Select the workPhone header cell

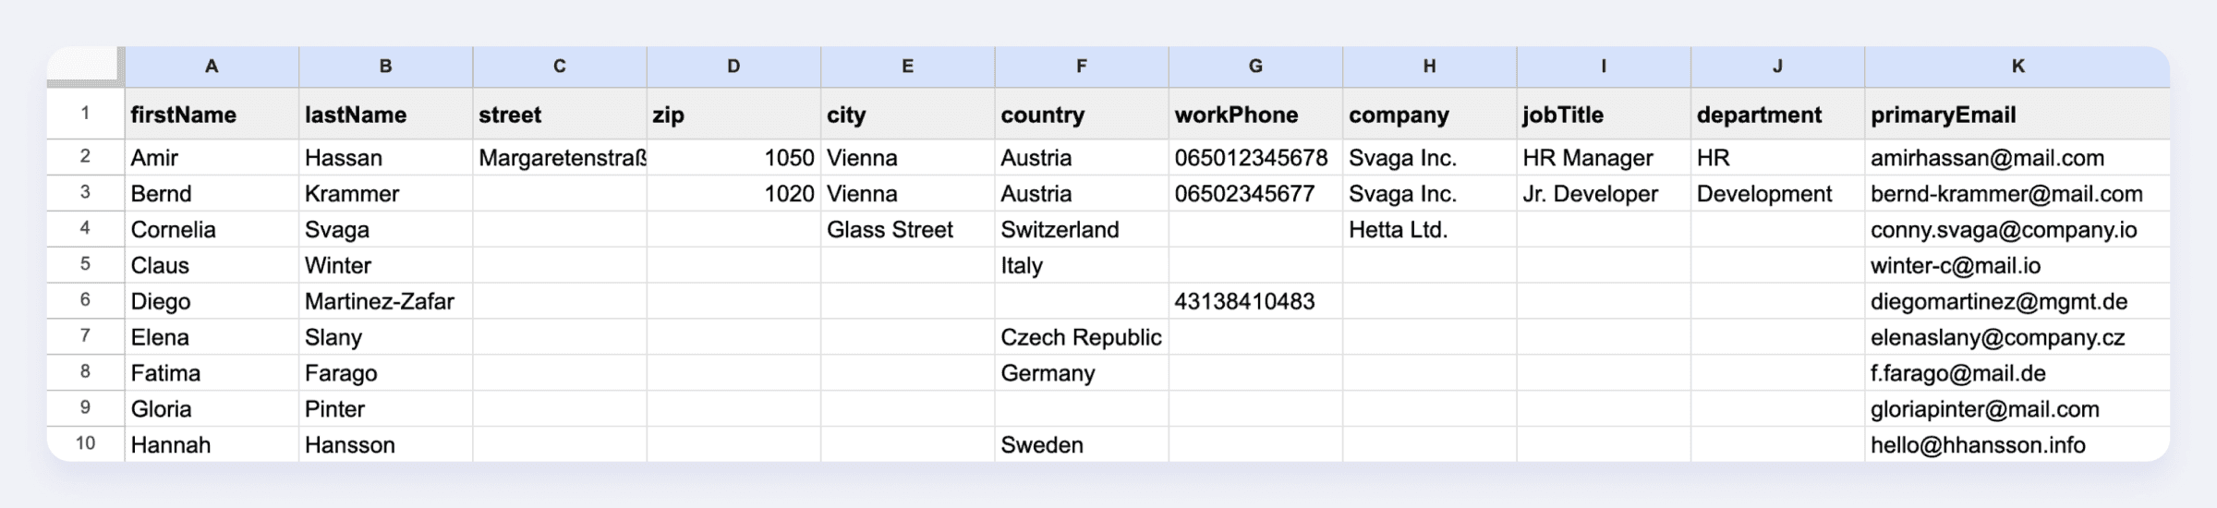point(1255,115)
